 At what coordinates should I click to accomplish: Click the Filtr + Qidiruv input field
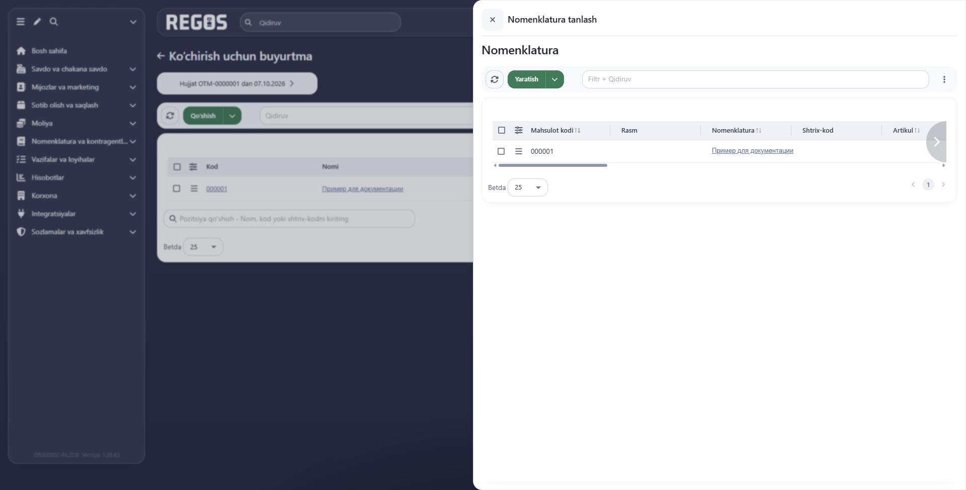click(755, 79)
